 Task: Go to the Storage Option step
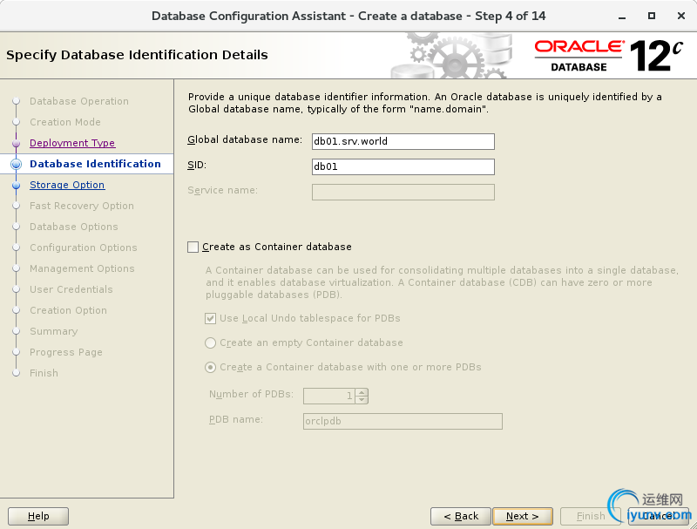pyautogui.click(x=67, y=185)
